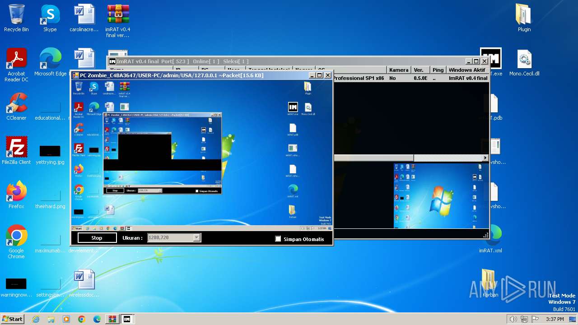The image size is (578, 325).
Task: Switch to Chrome in the taskbar
Action: point(82,319)
